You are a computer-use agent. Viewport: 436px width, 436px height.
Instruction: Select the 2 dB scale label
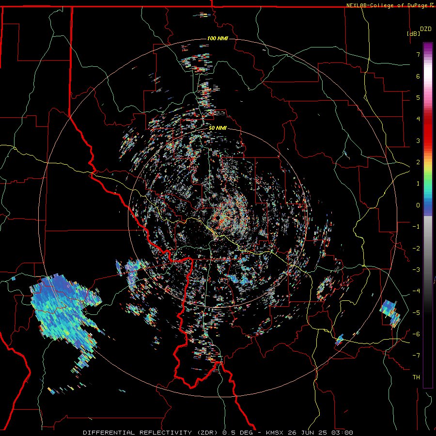(x=418, y=162)
